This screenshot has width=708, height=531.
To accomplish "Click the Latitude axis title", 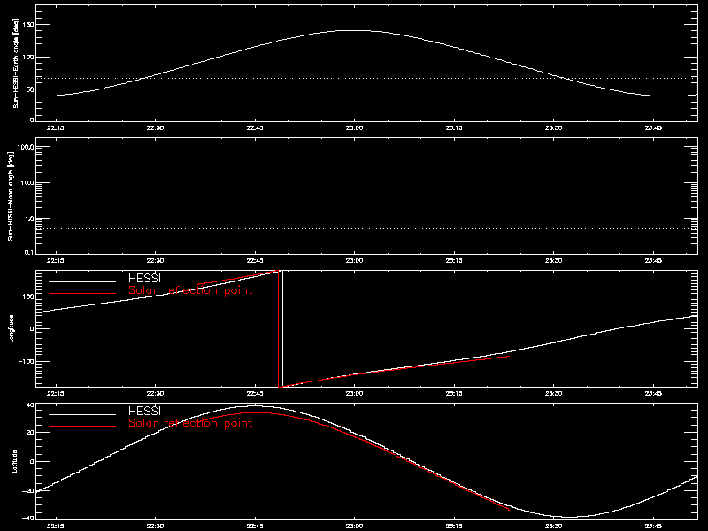I will point(15,461).
